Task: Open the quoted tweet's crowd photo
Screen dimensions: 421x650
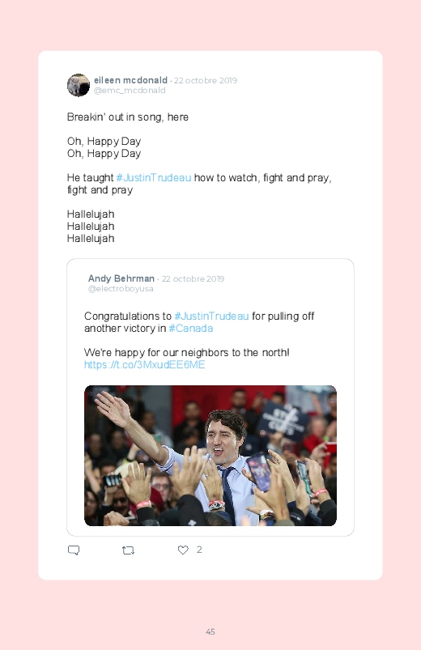Action: click(210, 456)
